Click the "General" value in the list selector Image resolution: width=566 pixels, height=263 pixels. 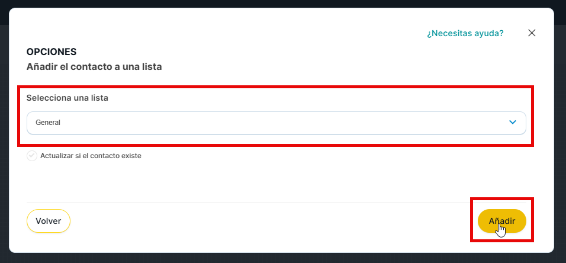coord(48,123)
